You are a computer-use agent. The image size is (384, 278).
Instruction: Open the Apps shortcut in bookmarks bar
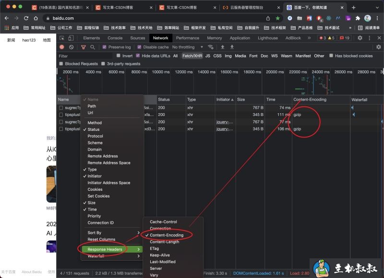12,28
